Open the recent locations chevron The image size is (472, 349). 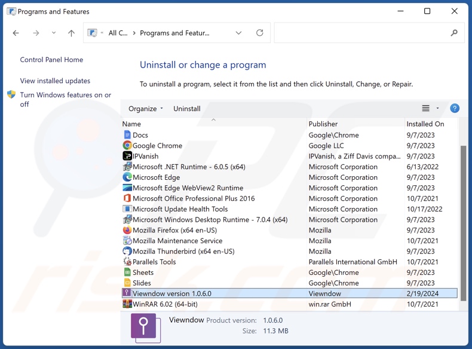[x=54, y=32]
